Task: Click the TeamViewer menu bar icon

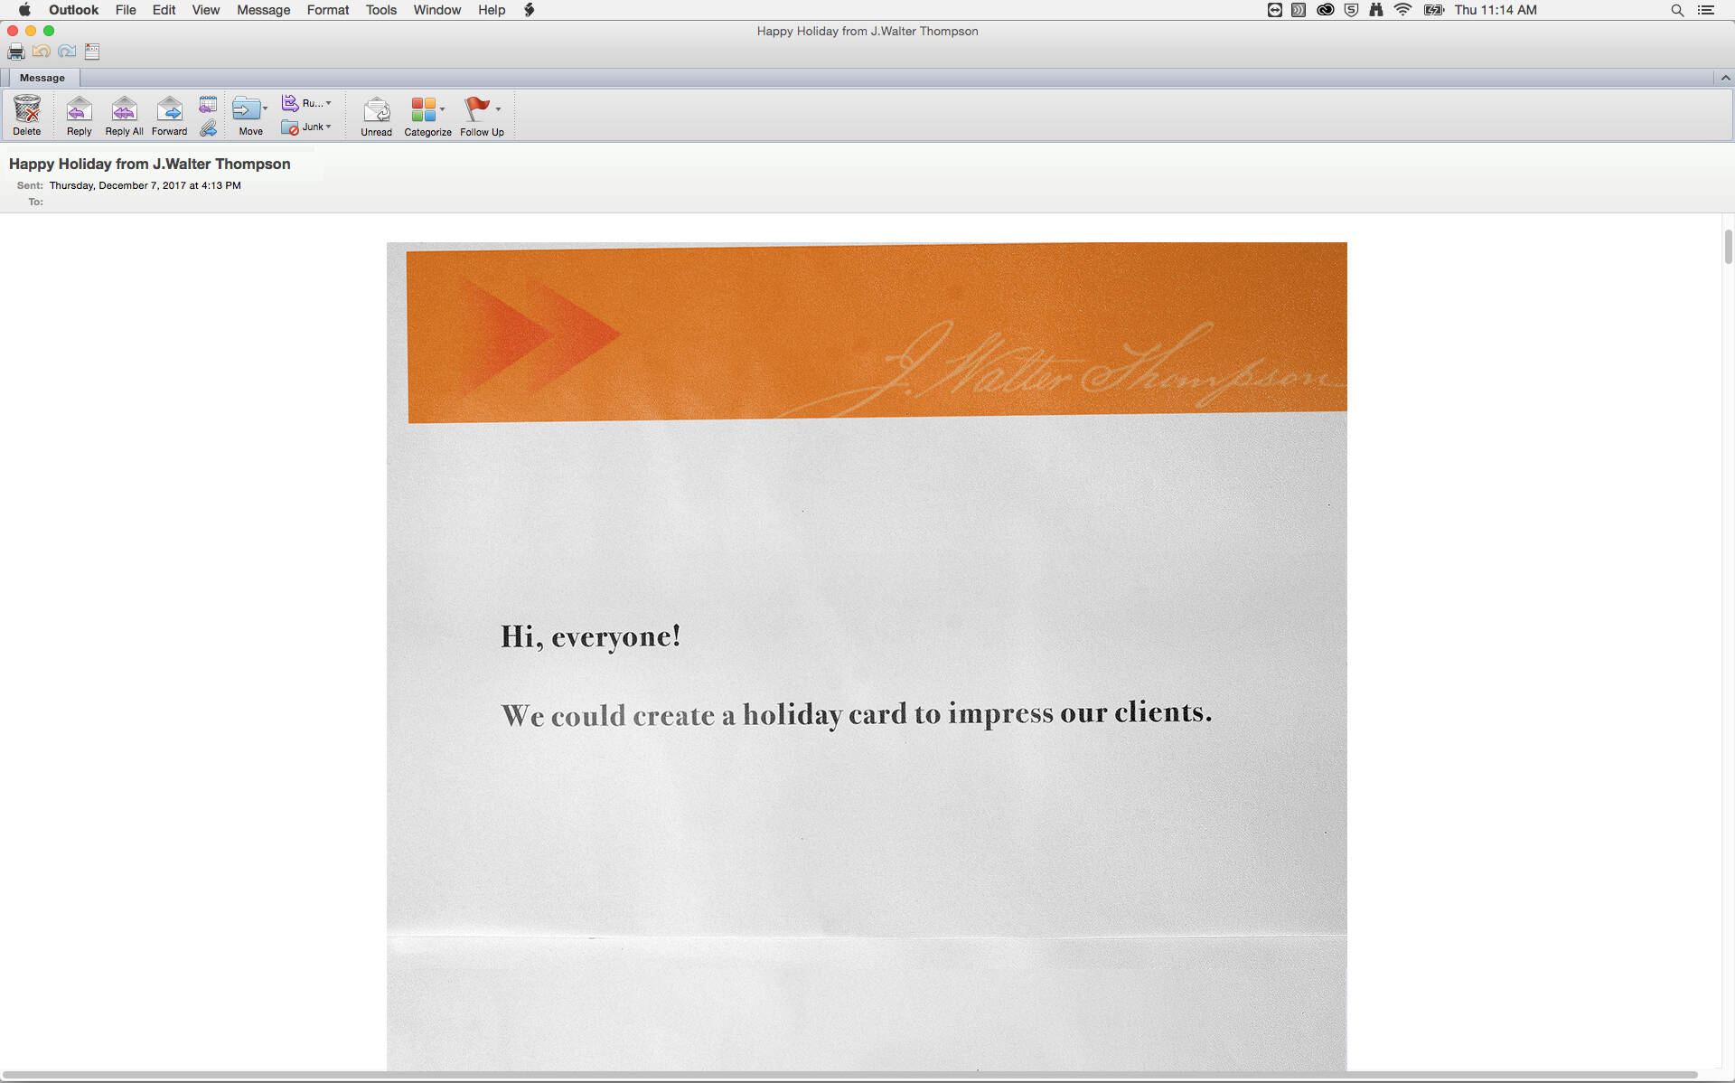Action: click(x=1274, y=10)
